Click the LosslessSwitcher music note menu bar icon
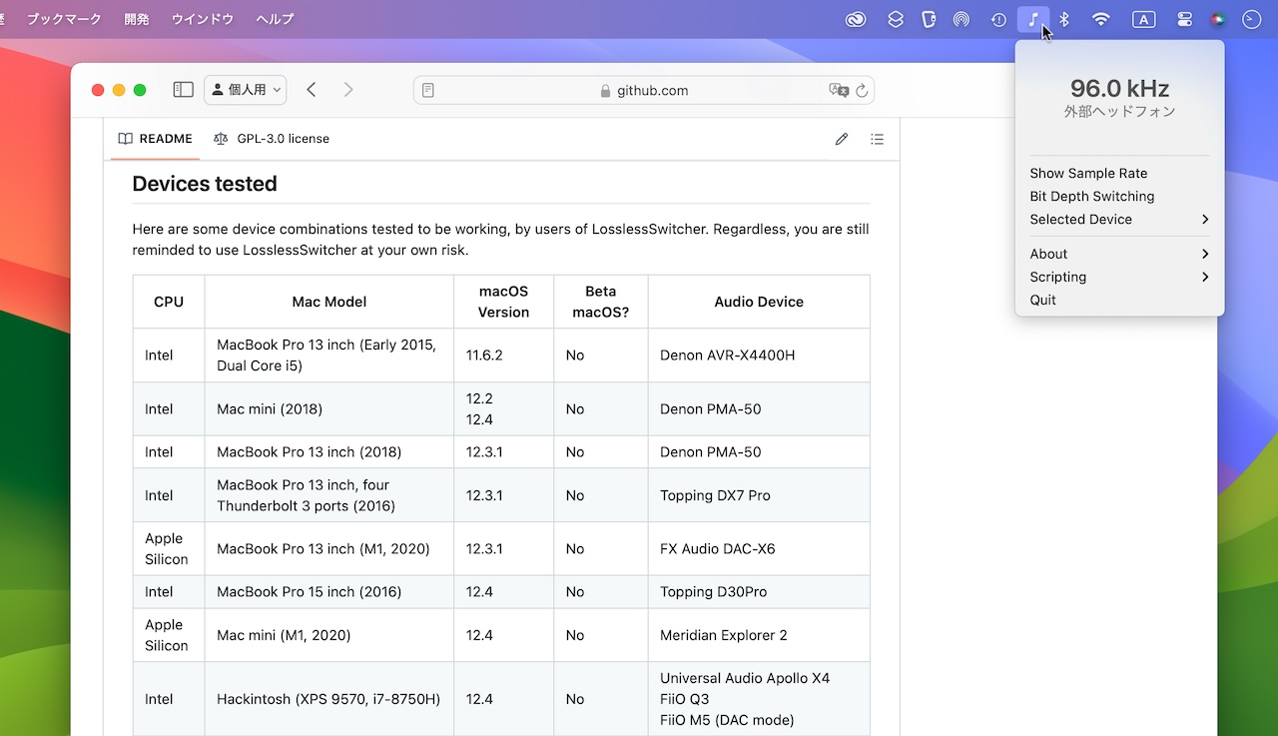Viewport: 1278px width, 736px height. click(x=1033, y=19)
